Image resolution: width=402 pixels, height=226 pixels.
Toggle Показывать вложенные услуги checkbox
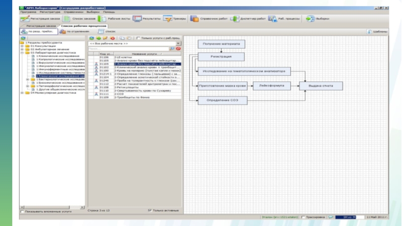click(x=22, y=211)
